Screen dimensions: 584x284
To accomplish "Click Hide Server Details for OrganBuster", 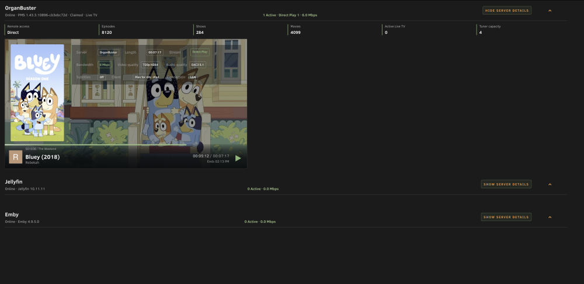I will click(x=507, y=10).
